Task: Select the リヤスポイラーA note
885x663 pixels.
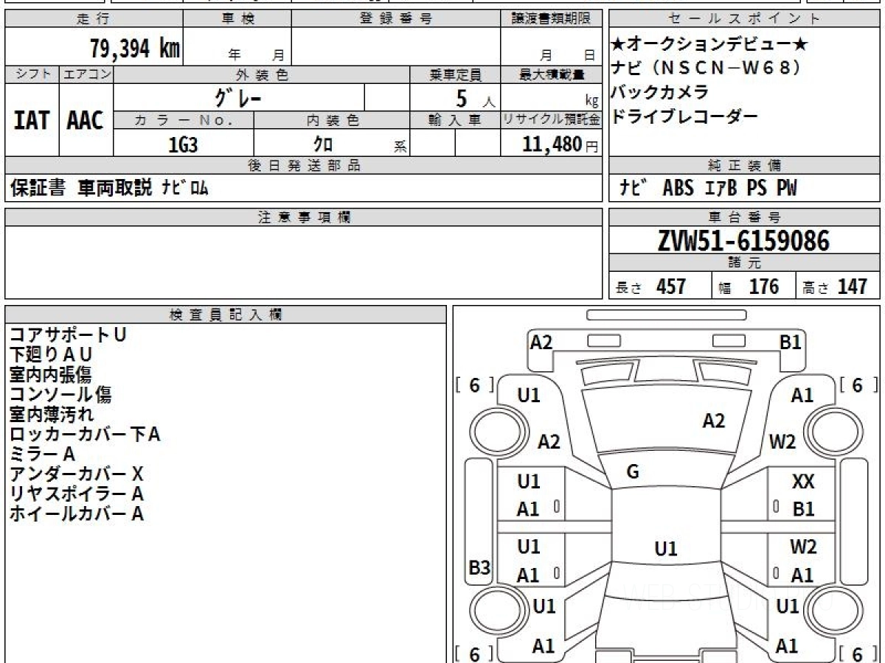Action: point(76,494)
